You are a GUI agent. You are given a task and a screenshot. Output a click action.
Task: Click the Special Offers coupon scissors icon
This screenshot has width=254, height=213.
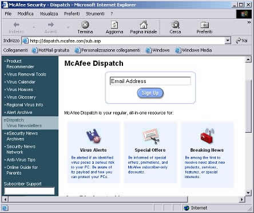point(151,136)
